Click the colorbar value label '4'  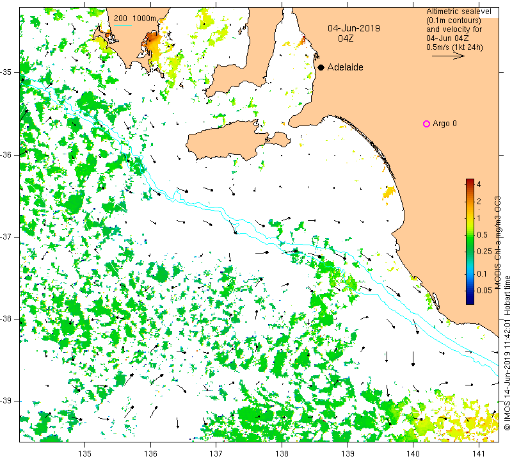click(x=478, y=184)
